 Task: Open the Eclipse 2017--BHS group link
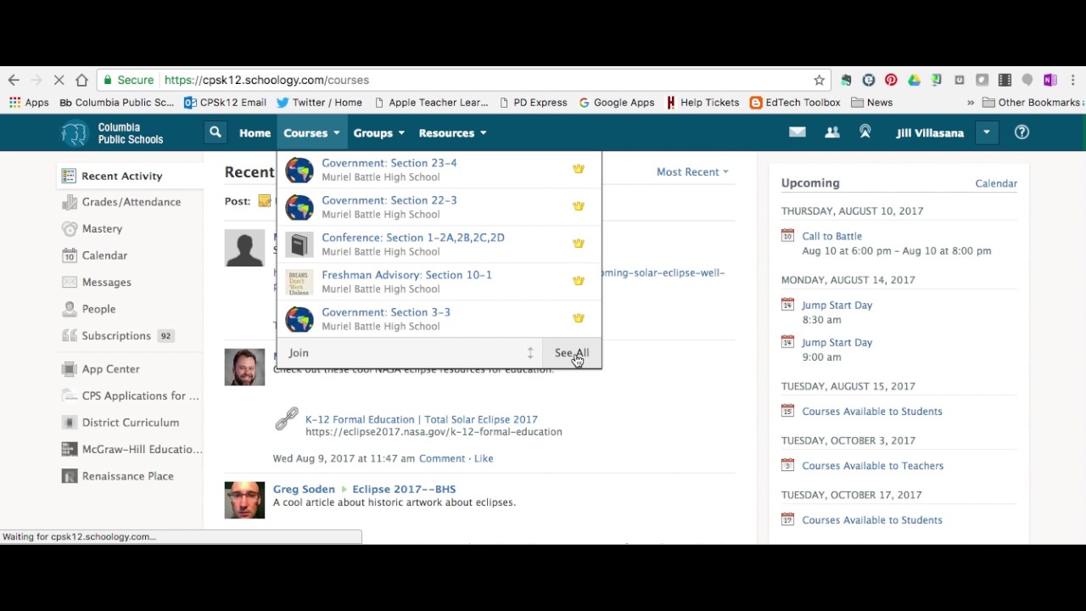pos(404,490)
